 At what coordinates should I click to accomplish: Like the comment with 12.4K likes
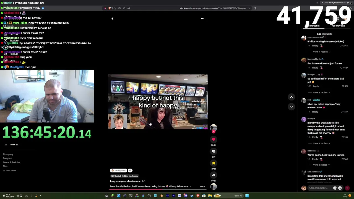tap(341, 46)
